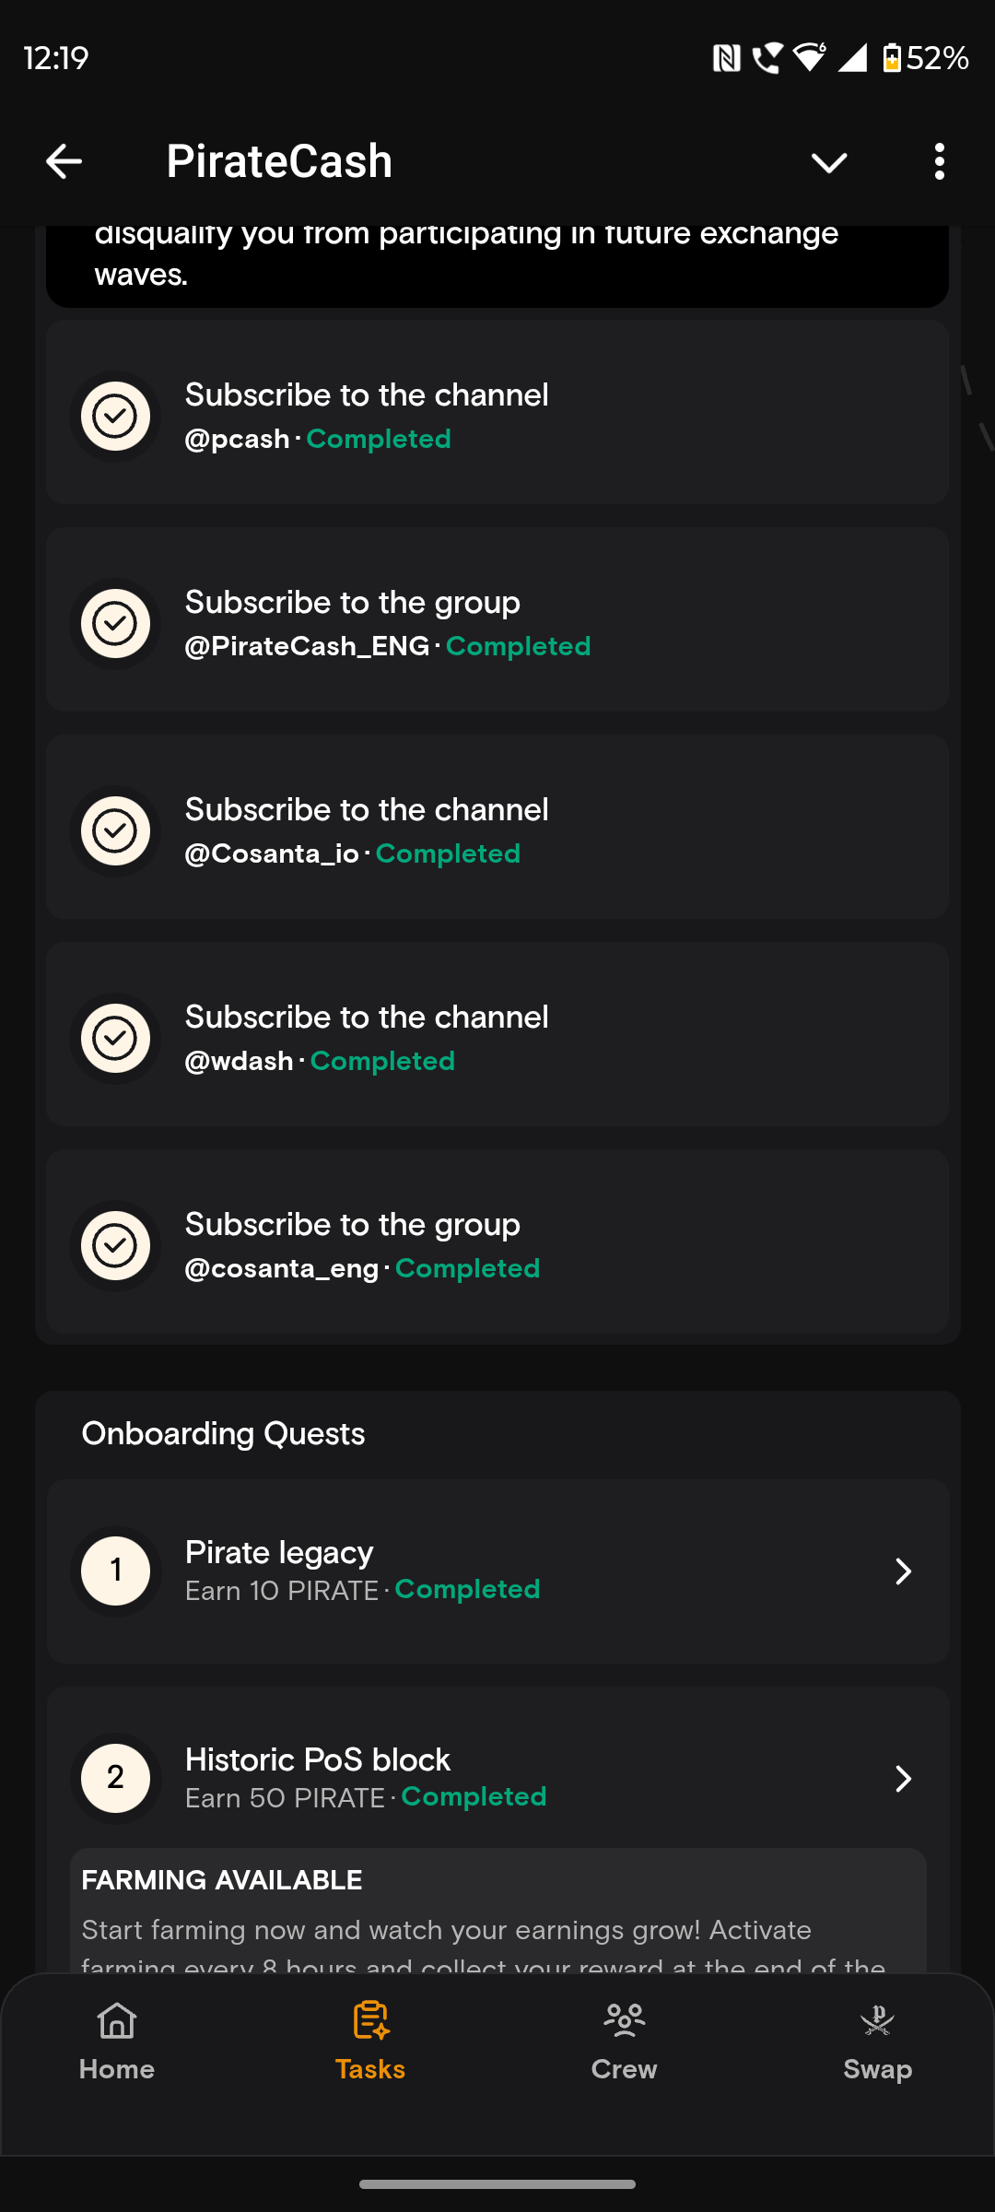Open the @cosanta_eng group link

[282, 1268]
